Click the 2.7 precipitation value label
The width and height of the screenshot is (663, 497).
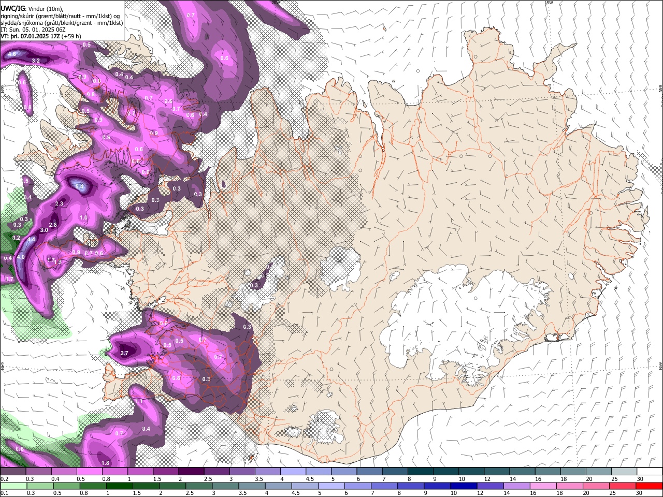pyautogui.click(x=124, y=353)
